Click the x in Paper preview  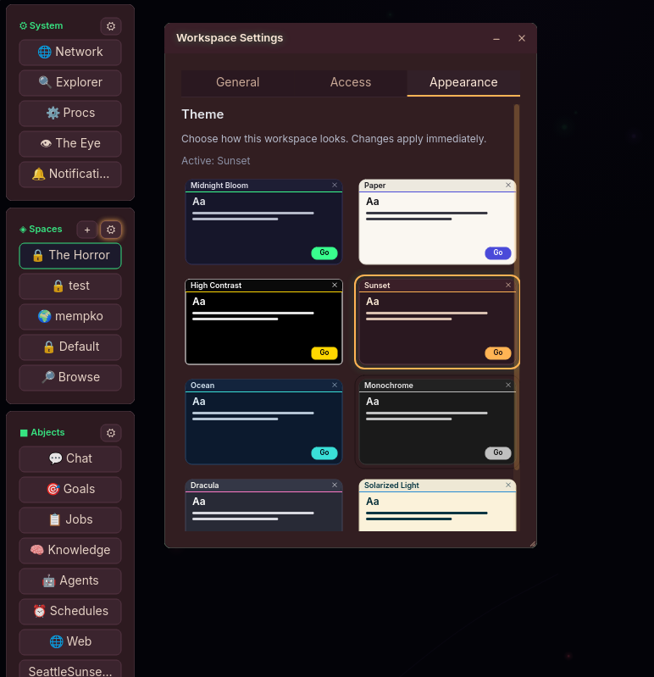pos(508,186)
